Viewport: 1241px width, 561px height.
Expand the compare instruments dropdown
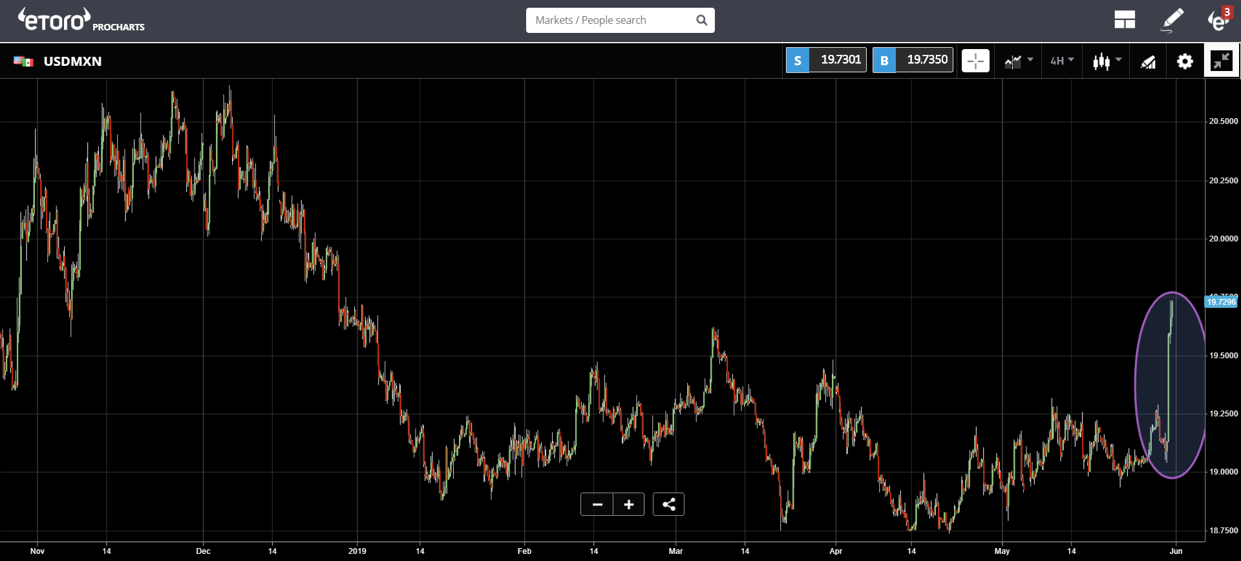coord(1019,61)
